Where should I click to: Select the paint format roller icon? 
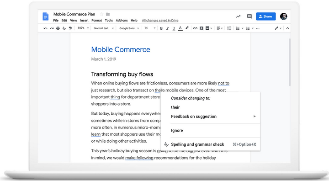70,28
